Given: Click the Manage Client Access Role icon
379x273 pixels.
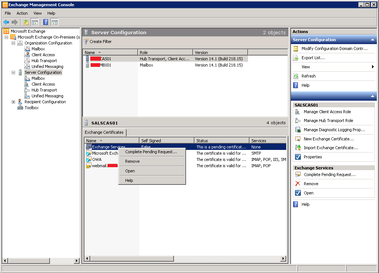Looking at the screenshot, I should [298, 112].
